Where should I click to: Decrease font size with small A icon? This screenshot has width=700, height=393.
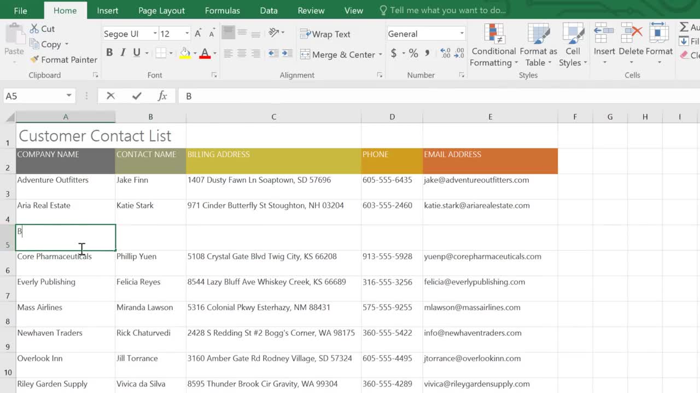click(212, 34)
